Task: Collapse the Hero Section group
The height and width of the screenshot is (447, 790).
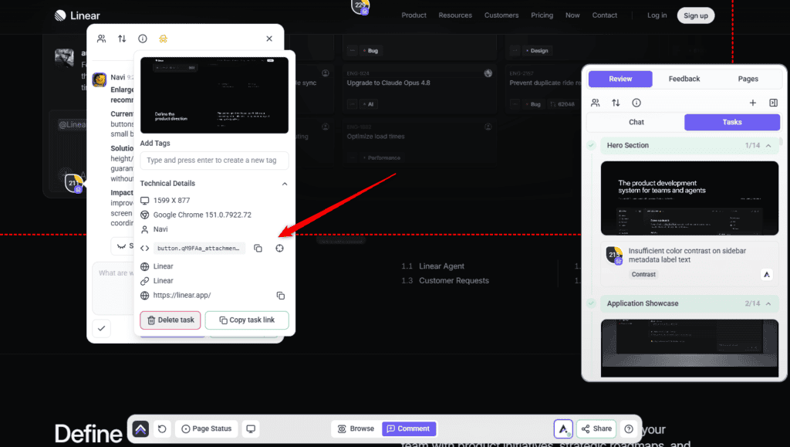Action: 768,146
